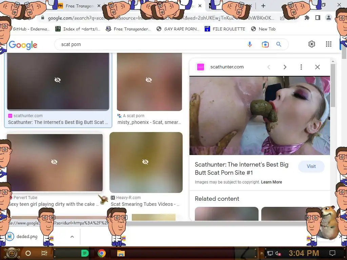Click the padlock site info icon
The image size is (347, 260).
43,18
